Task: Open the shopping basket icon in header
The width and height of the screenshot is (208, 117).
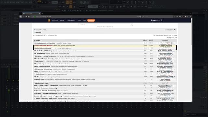Action: coord(162,20)
